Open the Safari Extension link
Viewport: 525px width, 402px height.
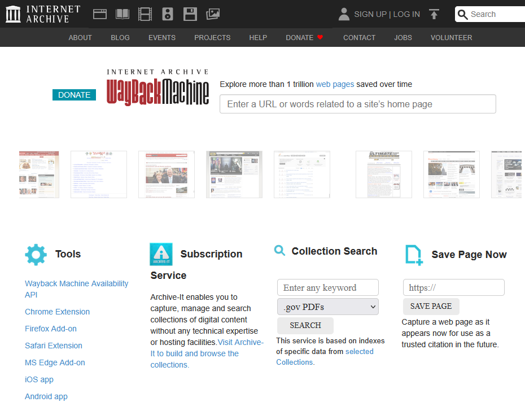click(54, 346)
